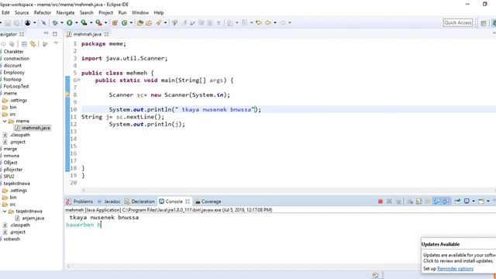This screenshot has height=279, width=496.
Task: Click the Search flashlight toolbar icon
Action: point(158,22)
